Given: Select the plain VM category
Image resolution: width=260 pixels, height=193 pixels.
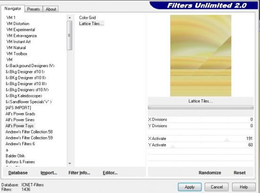Looking at the screenshot, I should [x=9, y=60].
